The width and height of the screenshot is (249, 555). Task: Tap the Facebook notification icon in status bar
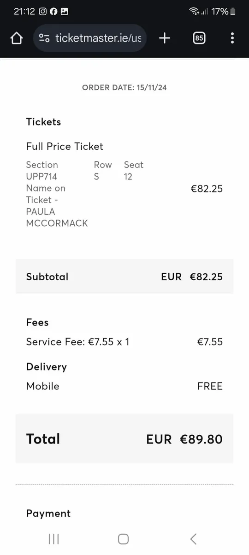click(x=53, y=12)
